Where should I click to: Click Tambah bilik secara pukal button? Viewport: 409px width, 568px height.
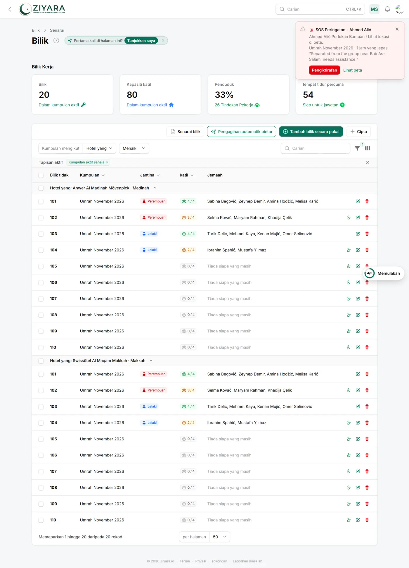point(311,132)
